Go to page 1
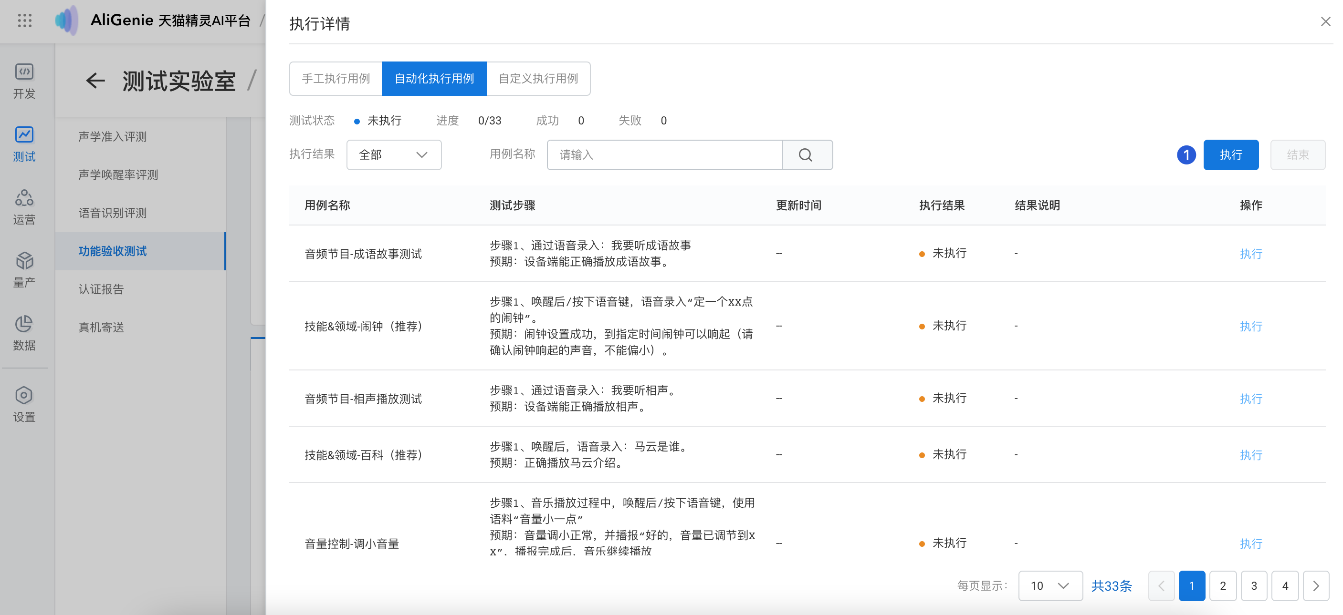Viewport: 1343px width, 615px height. pyautogui.click(x=1192, y=586)
